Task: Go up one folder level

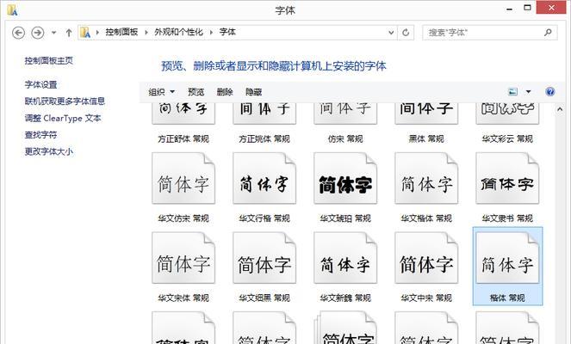Action: click(68, 33)
